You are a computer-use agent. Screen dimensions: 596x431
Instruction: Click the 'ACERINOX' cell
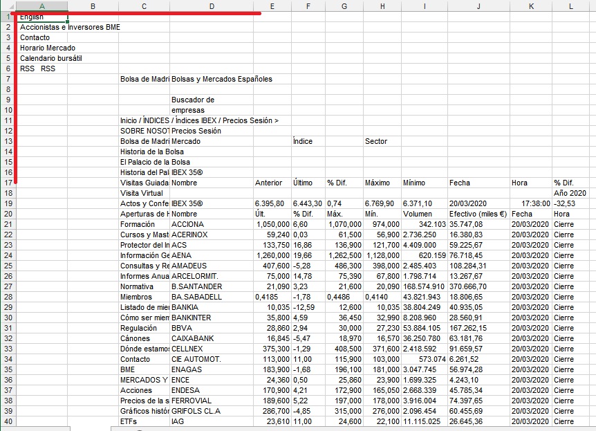click(212, 235)
